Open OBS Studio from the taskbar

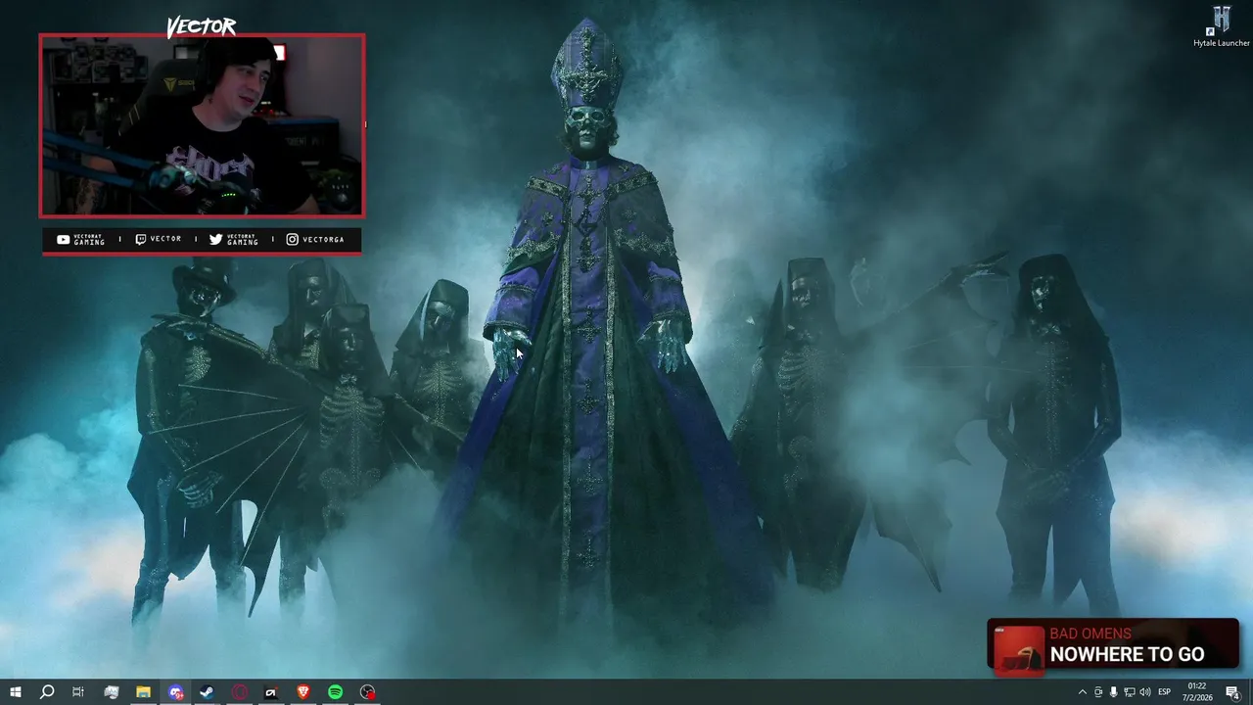[367, 692]
